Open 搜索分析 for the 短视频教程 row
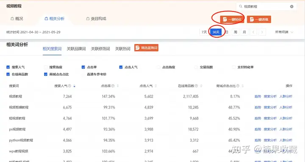Image resolution: width=305 pixels, height=162 pixels. click(x=270, y=118)
